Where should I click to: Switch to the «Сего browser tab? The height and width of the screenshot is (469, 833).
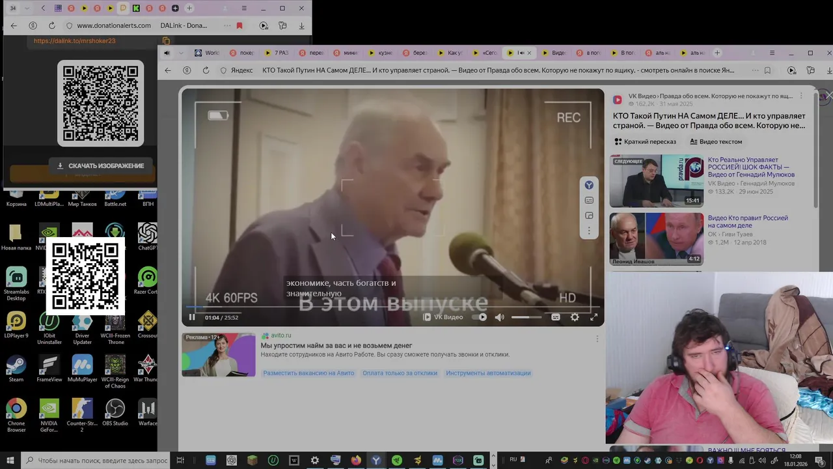click(485, 53)
